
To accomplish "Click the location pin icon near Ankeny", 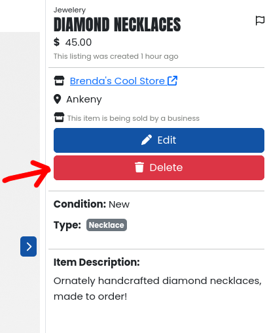I will coord(57,99).
